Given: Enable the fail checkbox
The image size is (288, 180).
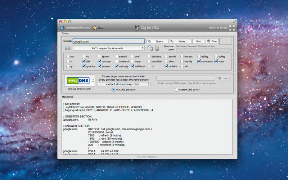Looking at the screenshot, I should 182,66.
